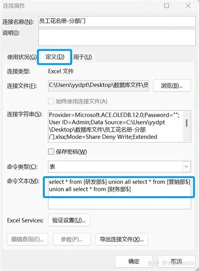Click the connection string scrollbar thumb
Screen dimensions: 199x271
[186, 123]
